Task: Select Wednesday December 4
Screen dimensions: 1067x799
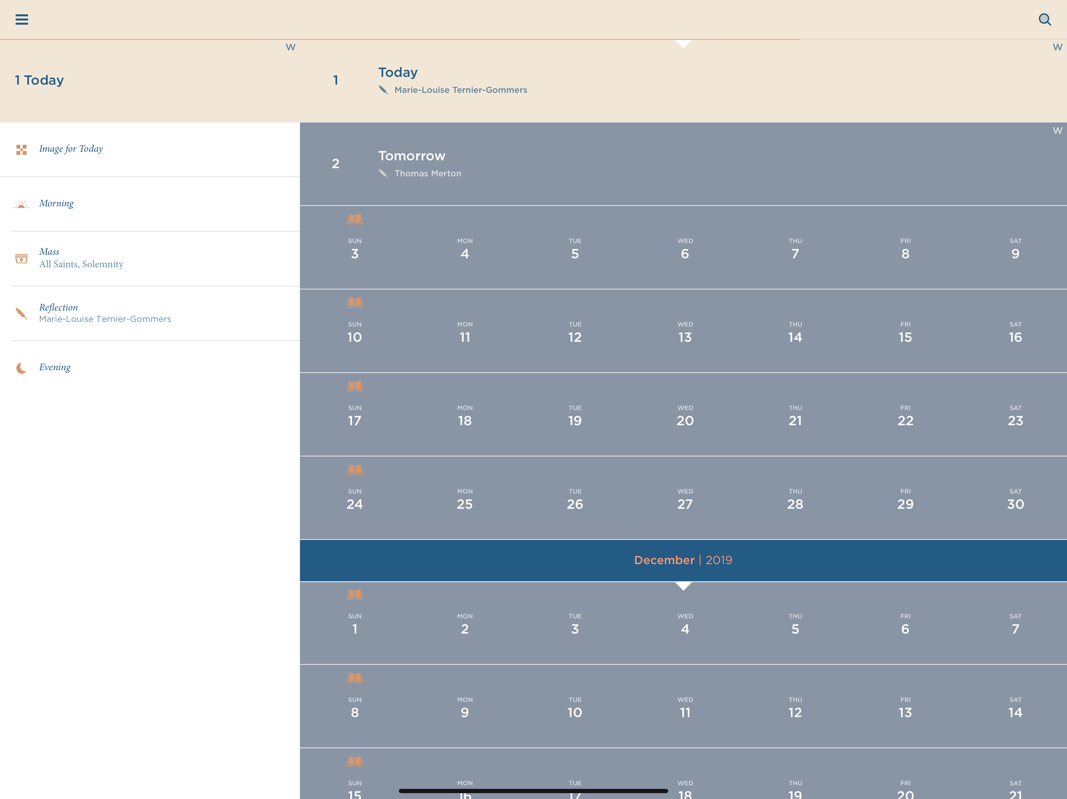Action: [x=685, y=623]
